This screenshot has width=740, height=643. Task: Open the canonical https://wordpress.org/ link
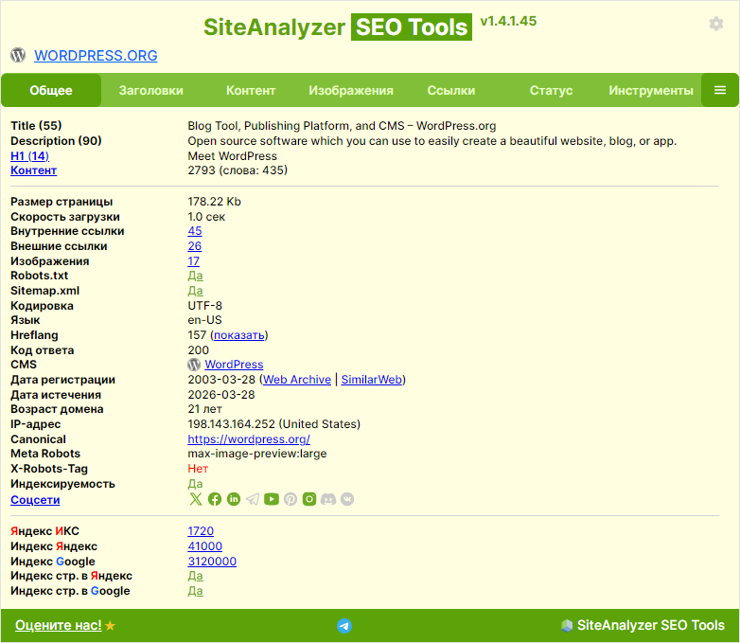pyautogui.click(x=249, y=439)
